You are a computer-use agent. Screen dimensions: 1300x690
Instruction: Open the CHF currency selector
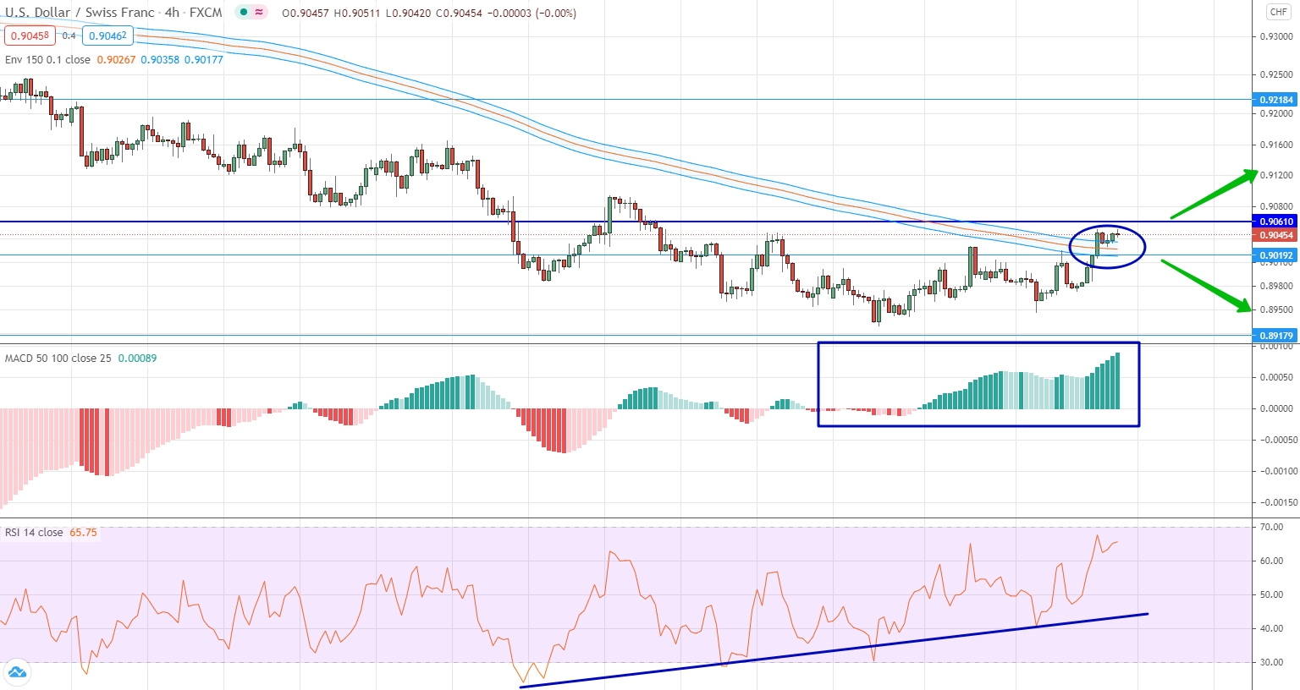click(x=1278, y=12)
